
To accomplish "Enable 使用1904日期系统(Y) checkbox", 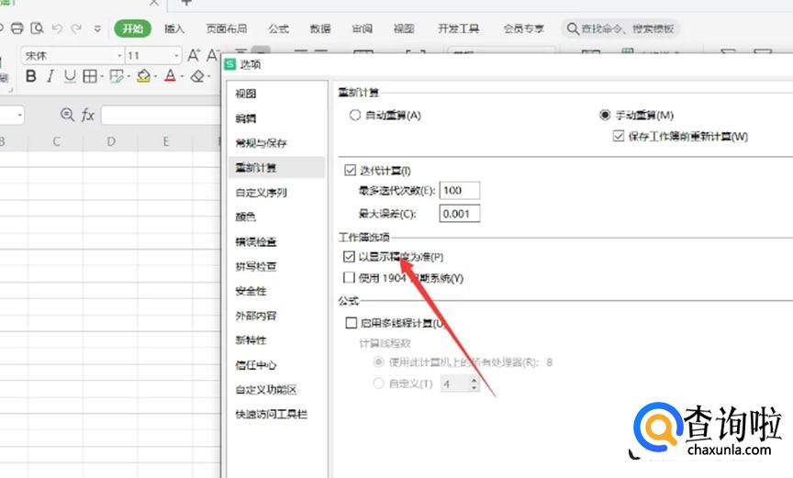I will click(349, 277).
